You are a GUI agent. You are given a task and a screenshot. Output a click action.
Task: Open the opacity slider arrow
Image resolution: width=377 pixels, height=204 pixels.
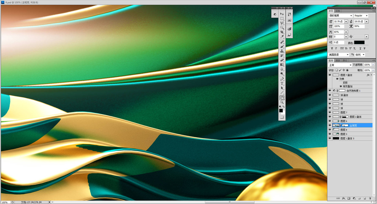tap(373, 65)
